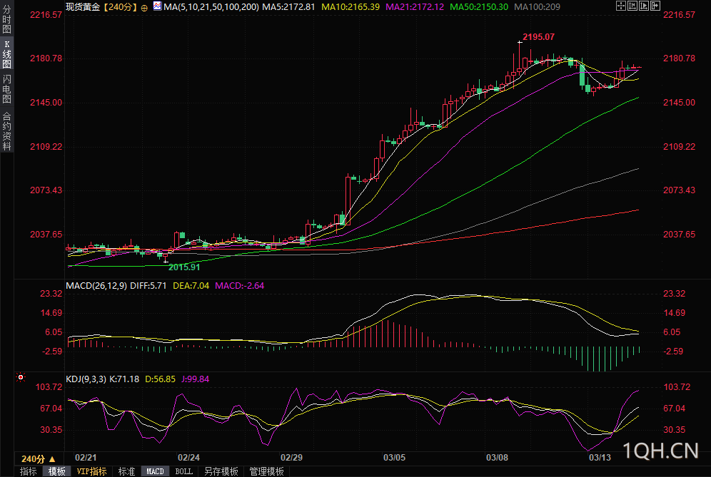Open the 合约资料 side tab
This screenshot has height=477, width=711.
[x=6, y=131]
